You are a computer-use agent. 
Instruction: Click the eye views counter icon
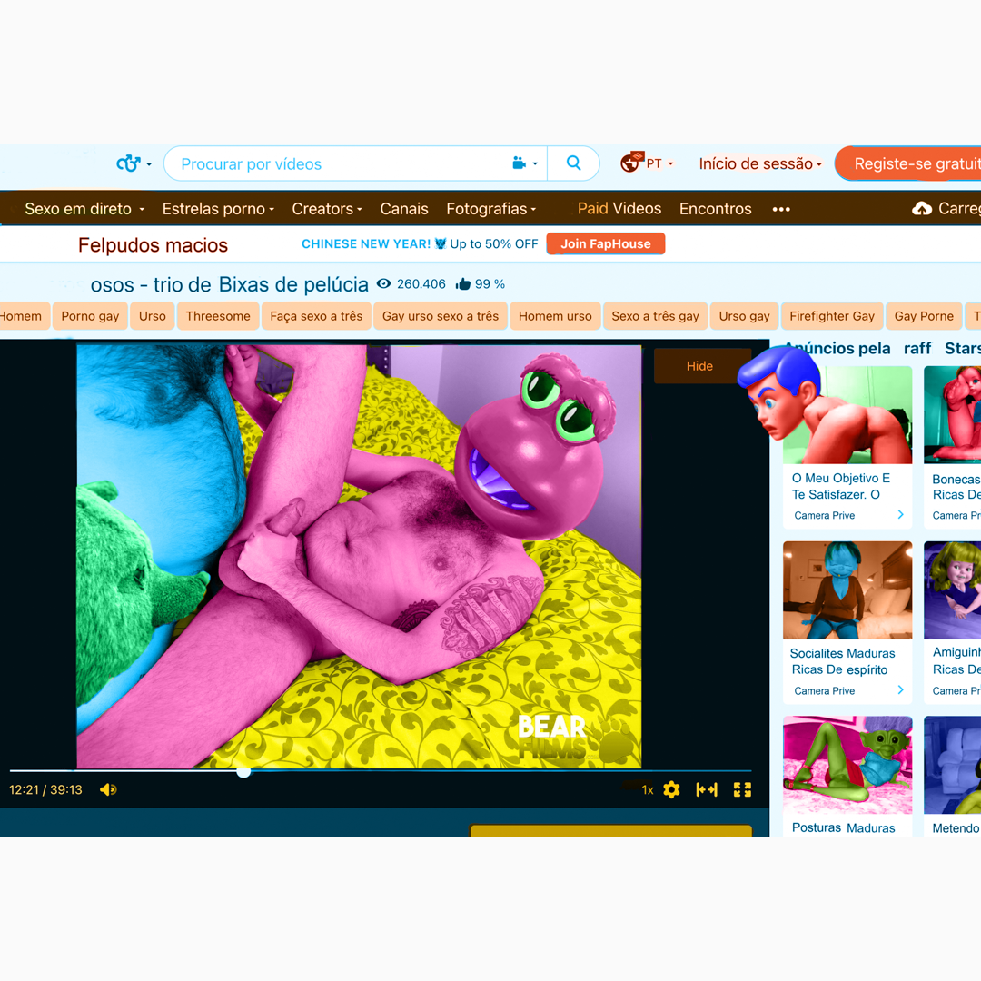tap(383, 284)
